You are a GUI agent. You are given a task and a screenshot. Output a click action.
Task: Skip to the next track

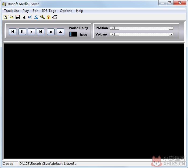41,32
